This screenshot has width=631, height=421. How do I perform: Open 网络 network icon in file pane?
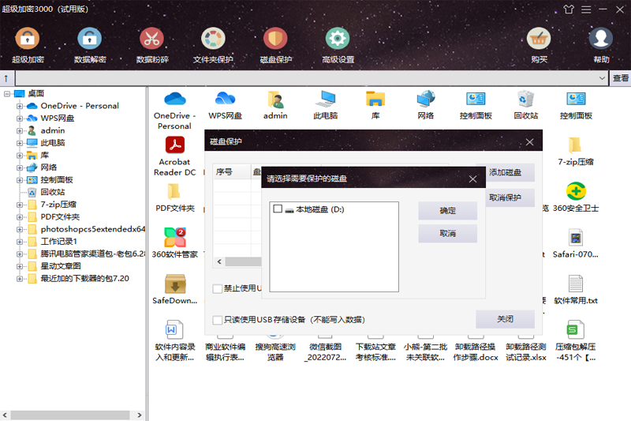(426, 105)
